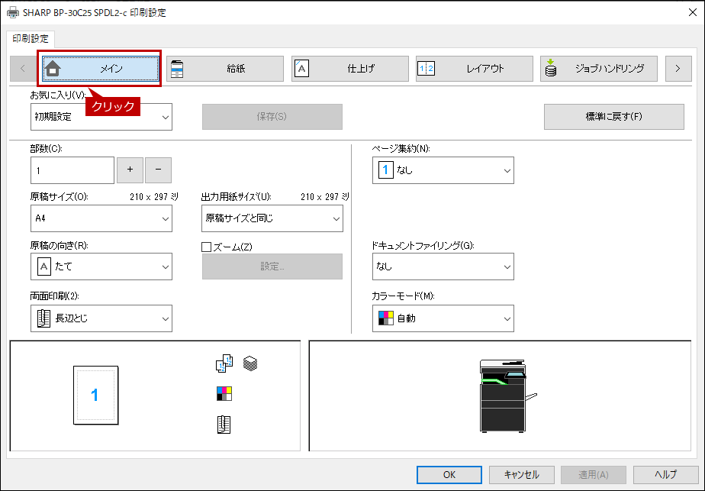The height and width of the screenshot is (491, 705).
Task: Open the 給紙 paper source tab
Action: [225, 69]
